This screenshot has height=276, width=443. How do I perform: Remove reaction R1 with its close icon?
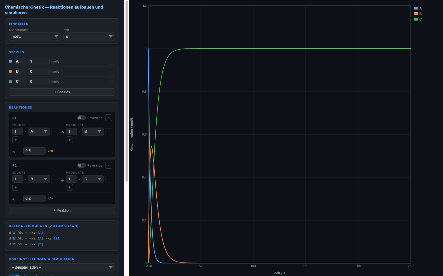(x=109, y=118)
